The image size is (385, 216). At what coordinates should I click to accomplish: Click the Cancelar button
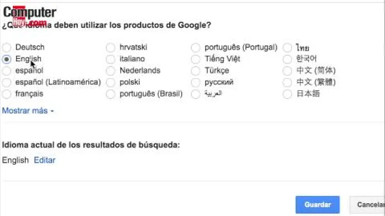tap(367, 205)
